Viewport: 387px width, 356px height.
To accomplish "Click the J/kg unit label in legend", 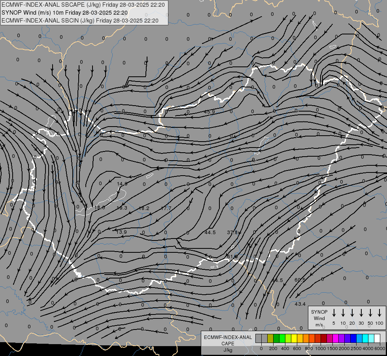I will pyautogui.click(x=228, y=350).
